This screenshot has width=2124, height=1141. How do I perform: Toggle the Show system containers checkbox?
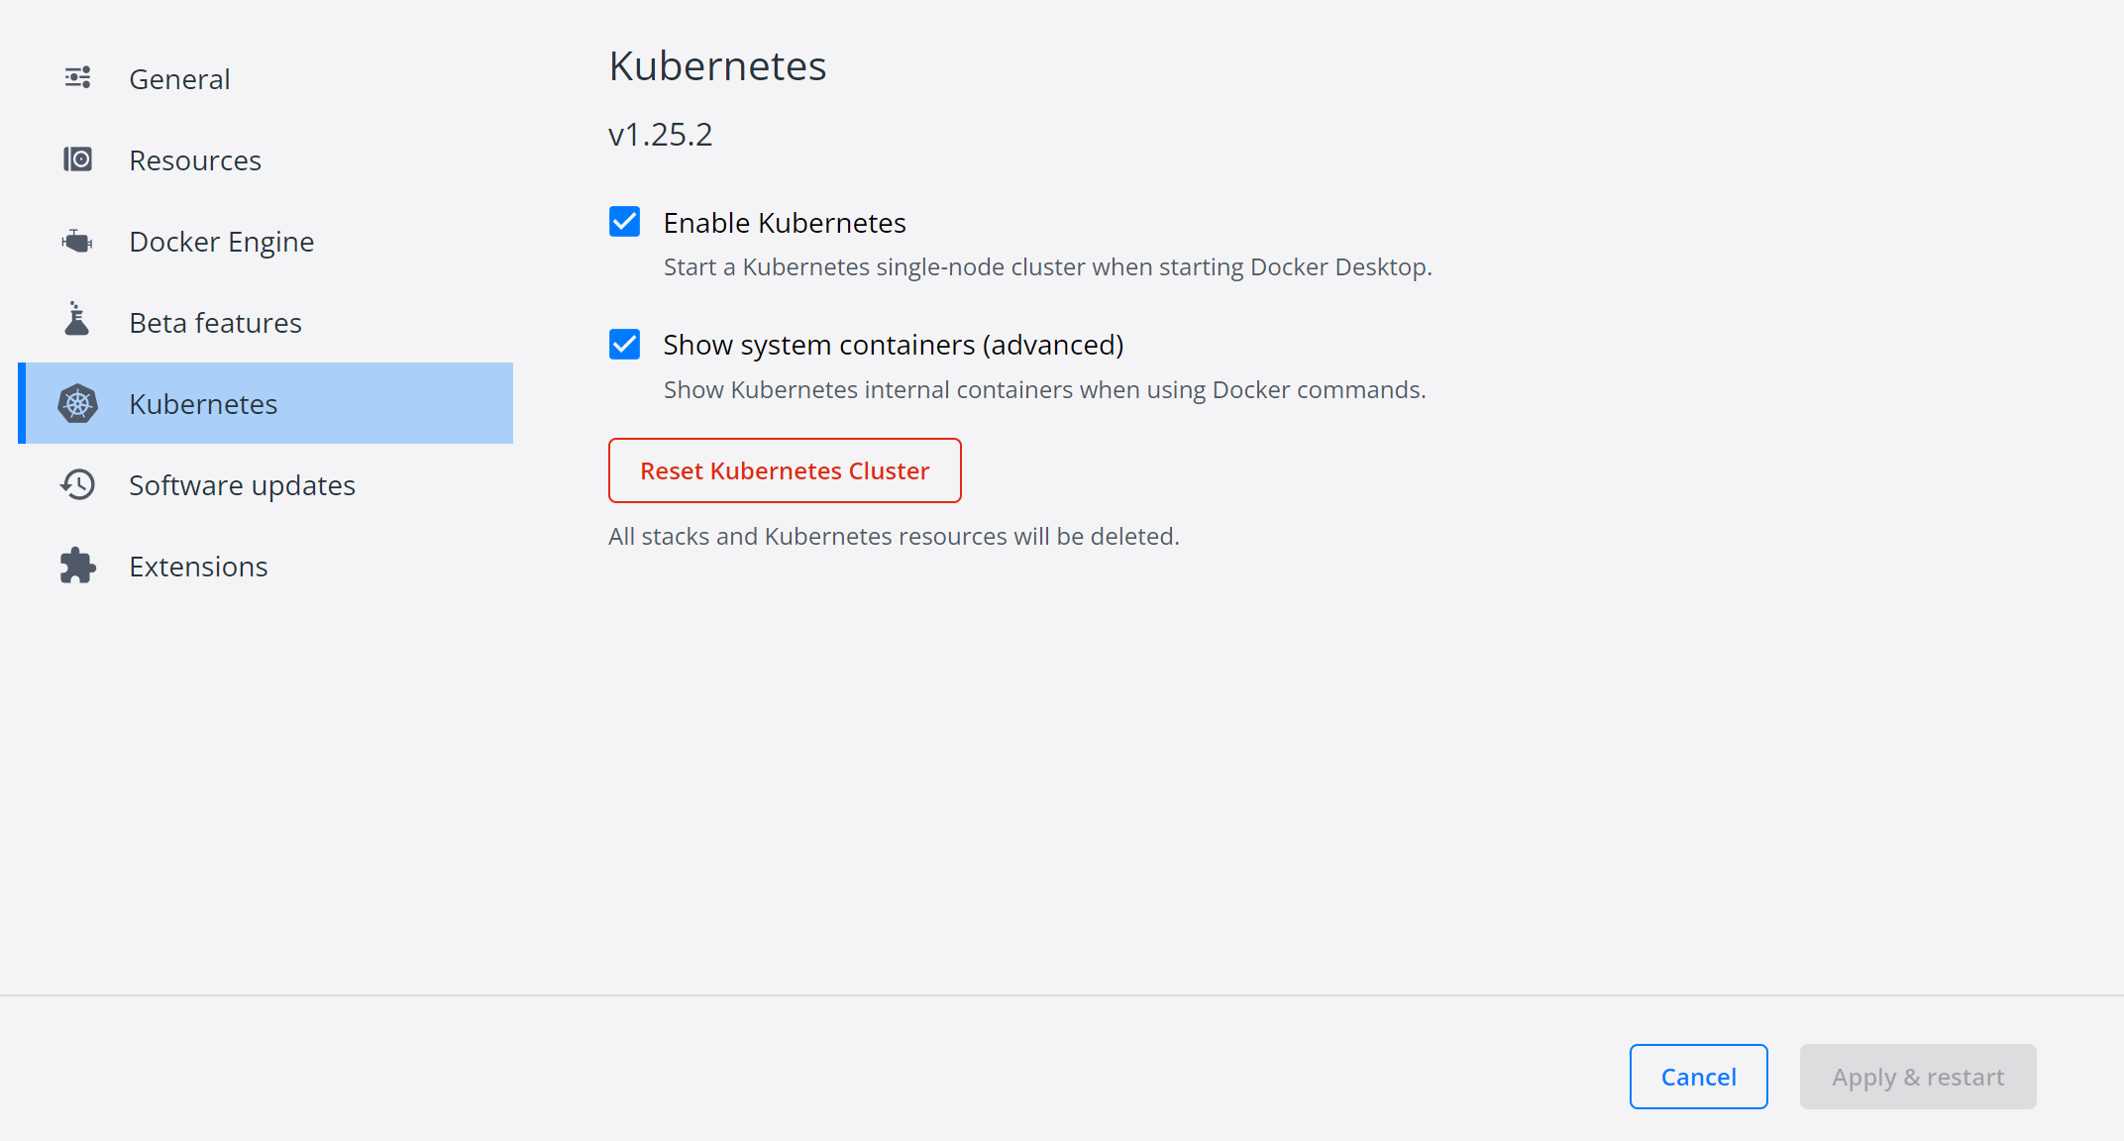[624, 345]
